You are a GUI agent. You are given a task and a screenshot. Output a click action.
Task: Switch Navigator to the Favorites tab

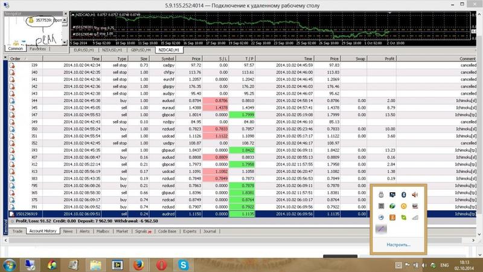click(37, 49)
